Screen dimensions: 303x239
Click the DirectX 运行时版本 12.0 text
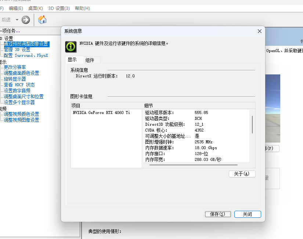pyautogui.click(x=105, y=76)
